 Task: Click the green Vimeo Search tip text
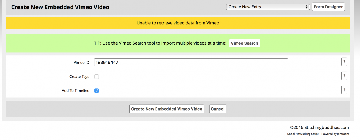coord(160,43)
